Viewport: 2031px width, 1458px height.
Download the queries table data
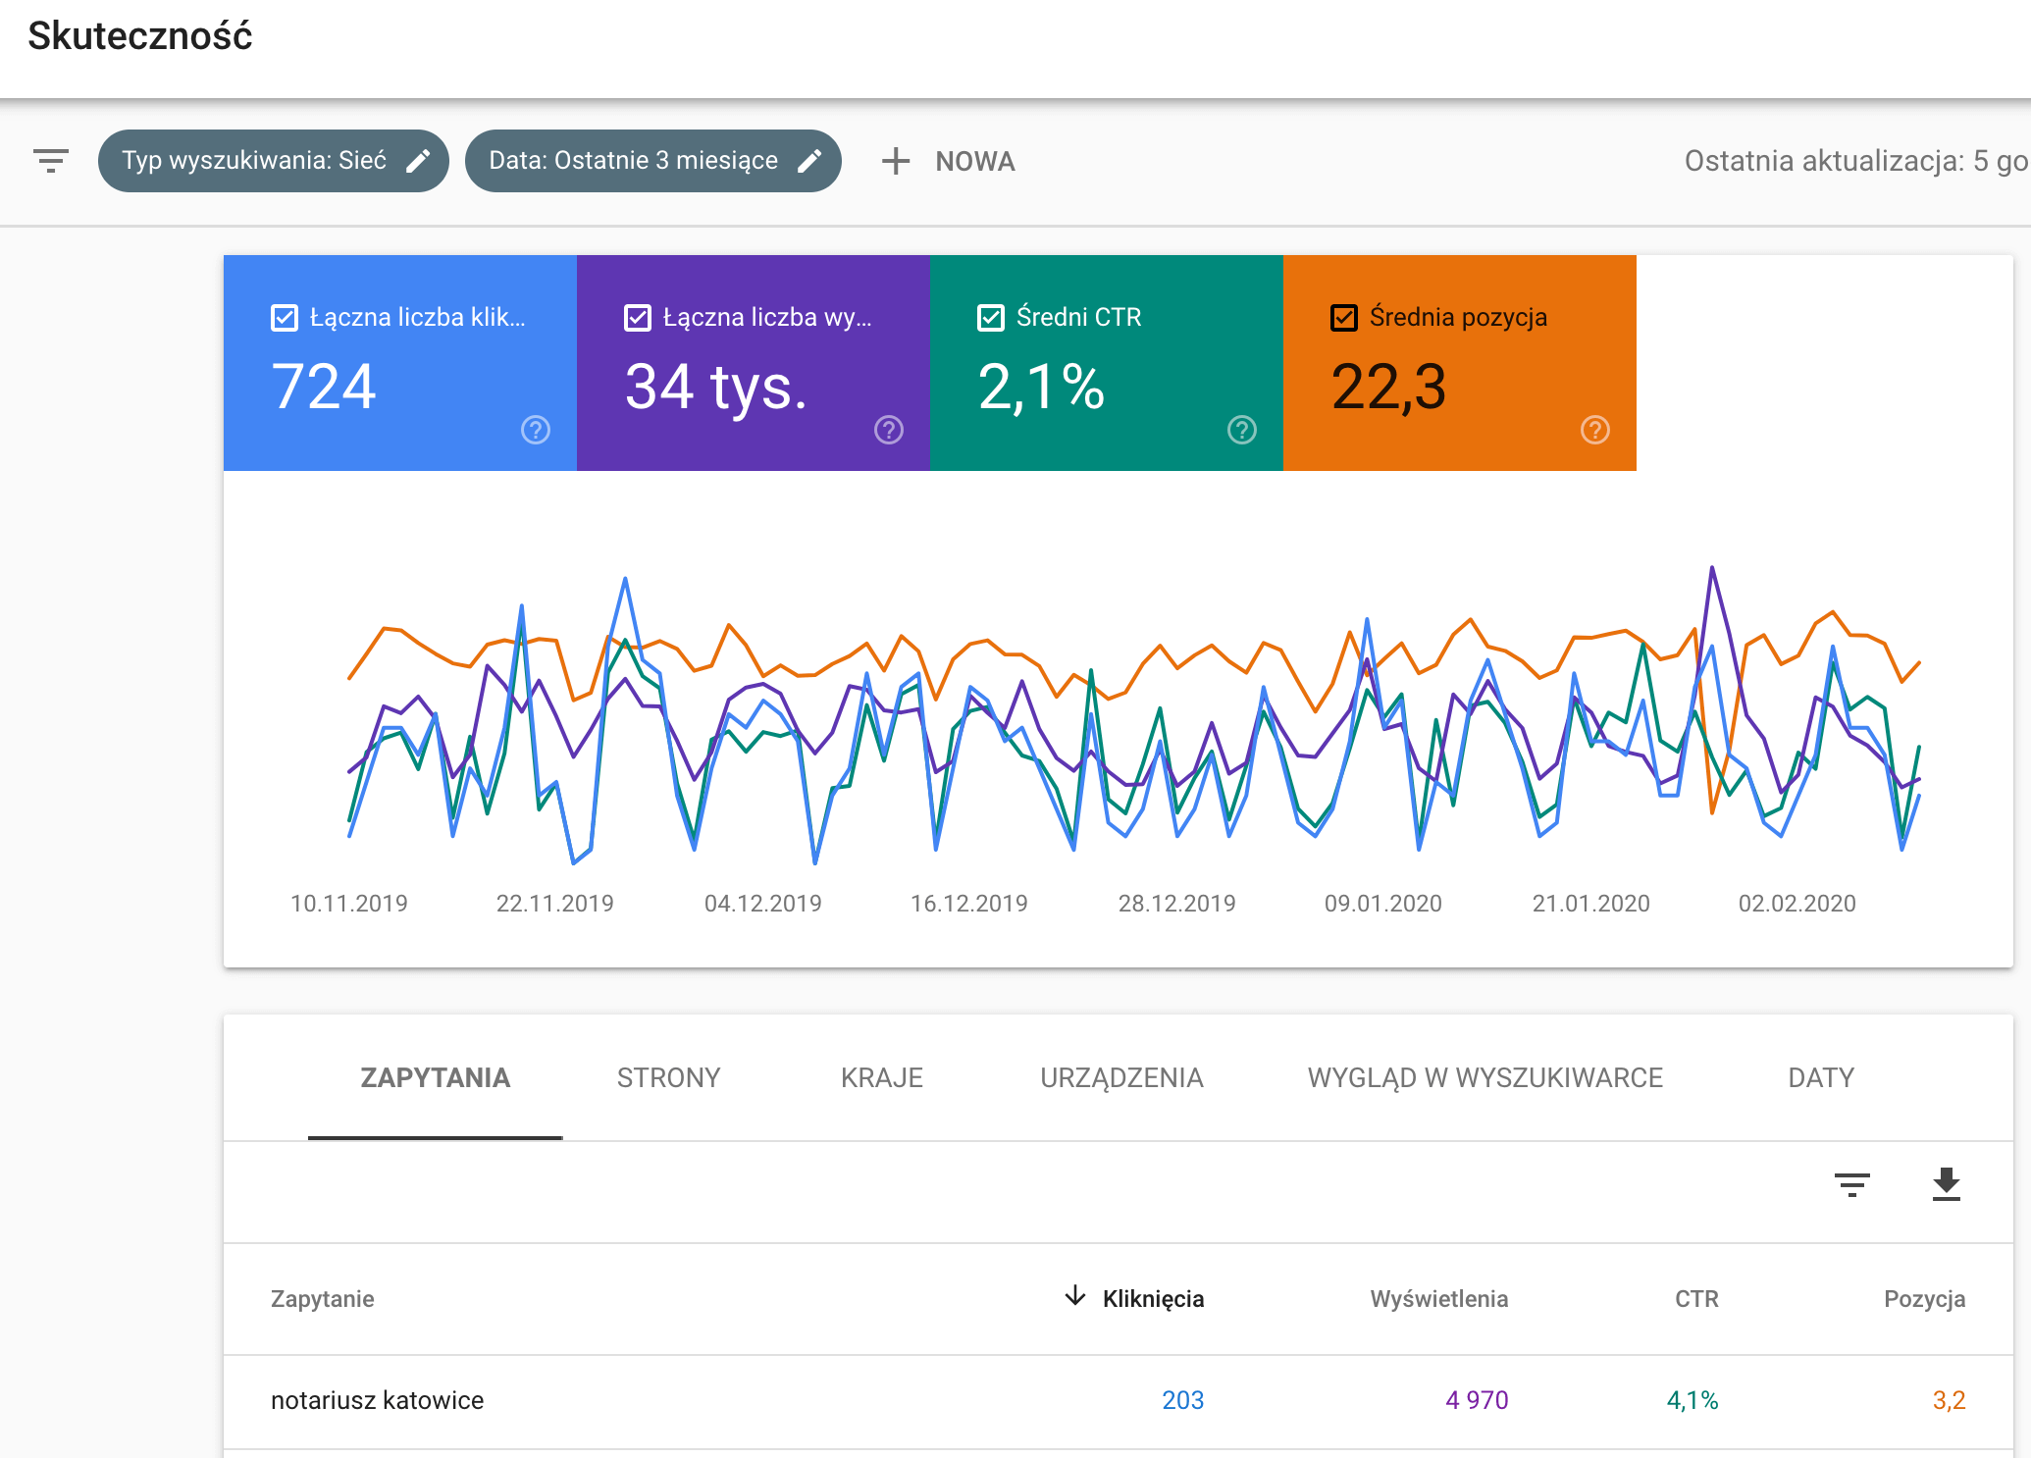click(x=1947, y=1185)
